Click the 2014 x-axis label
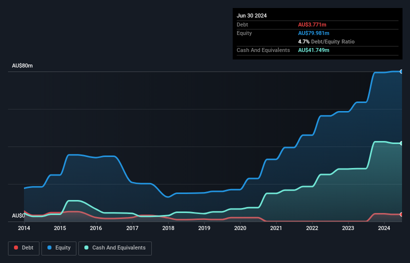 coord(24,228)
